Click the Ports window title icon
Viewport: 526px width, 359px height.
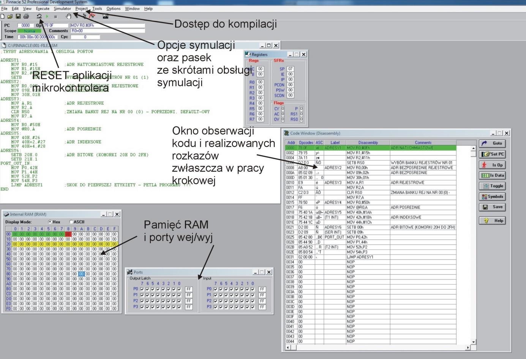pyautogui.click(x=130, y=272)
